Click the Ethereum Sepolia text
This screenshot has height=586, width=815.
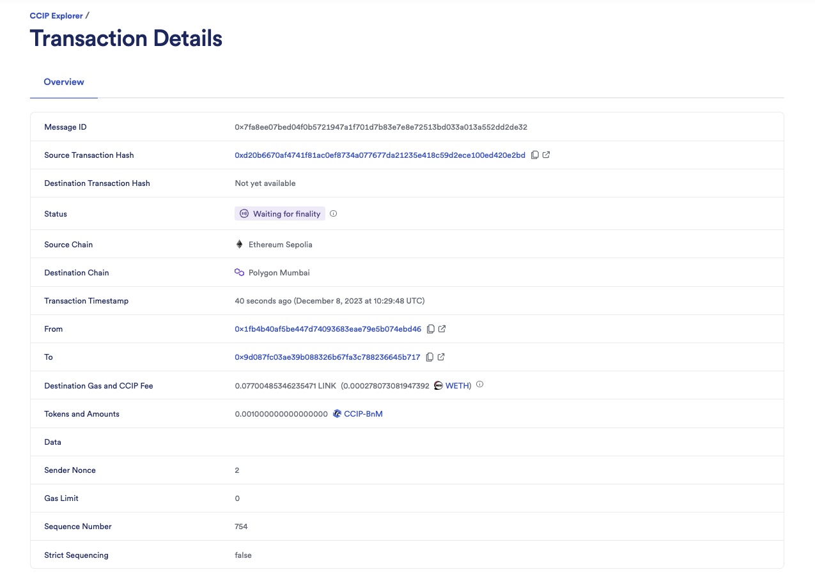281,245
